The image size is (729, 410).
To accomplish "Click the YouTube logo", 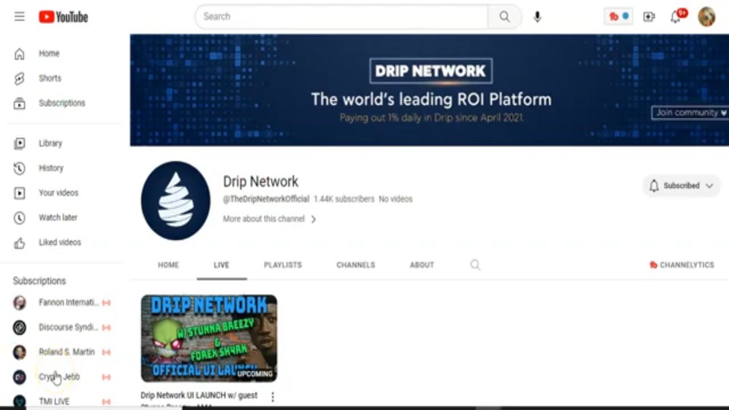I will tap(63, 17).
